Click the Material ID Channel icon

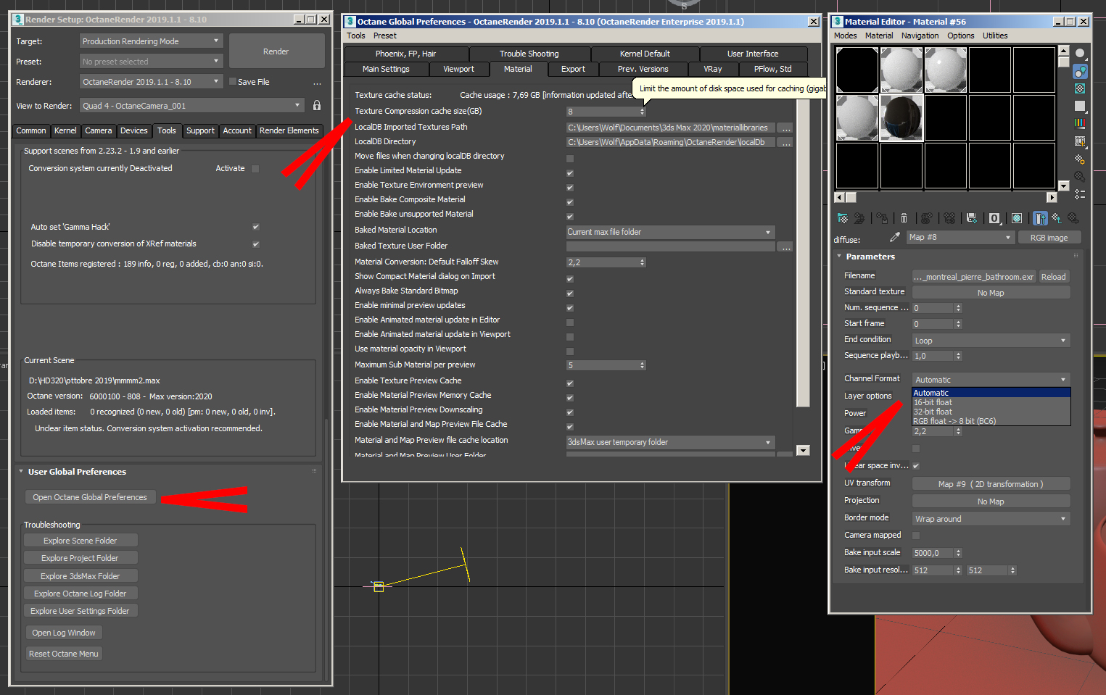coord(994,218)
